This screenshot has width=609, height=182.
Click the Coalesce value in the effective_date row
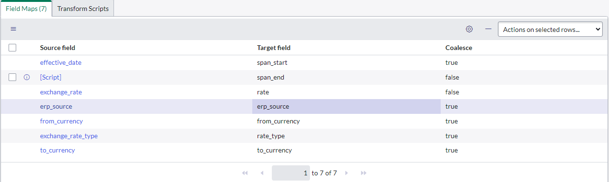click(452, 62)
